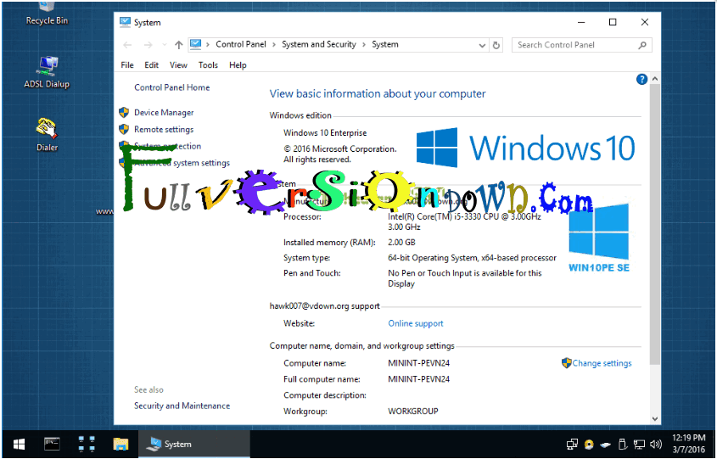Expand chevron after System and Security
717x459 pixels.
[364, 44]
